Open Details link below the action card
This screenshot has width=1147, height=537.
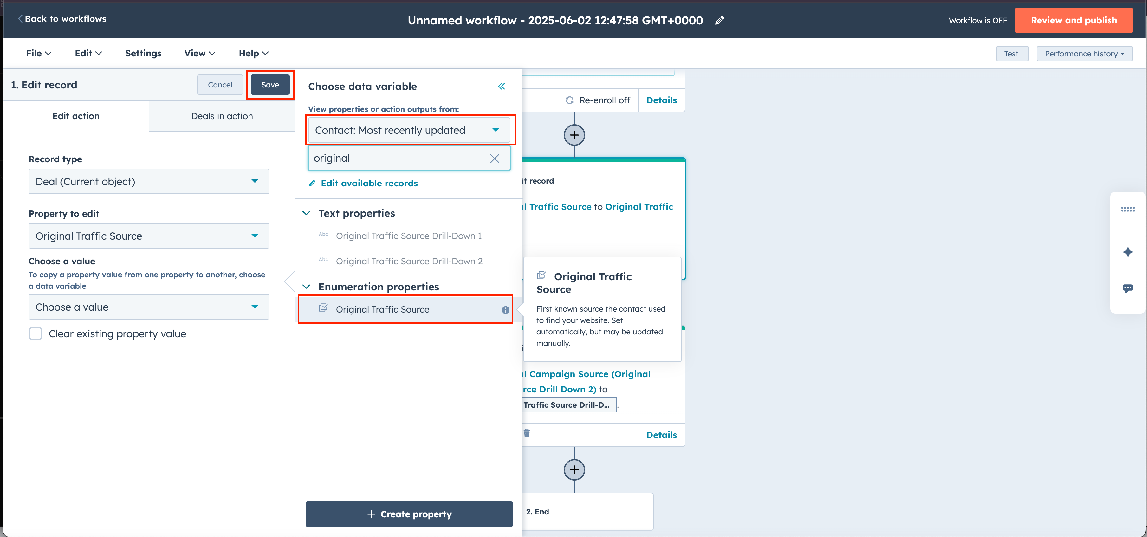pos(662,435)
